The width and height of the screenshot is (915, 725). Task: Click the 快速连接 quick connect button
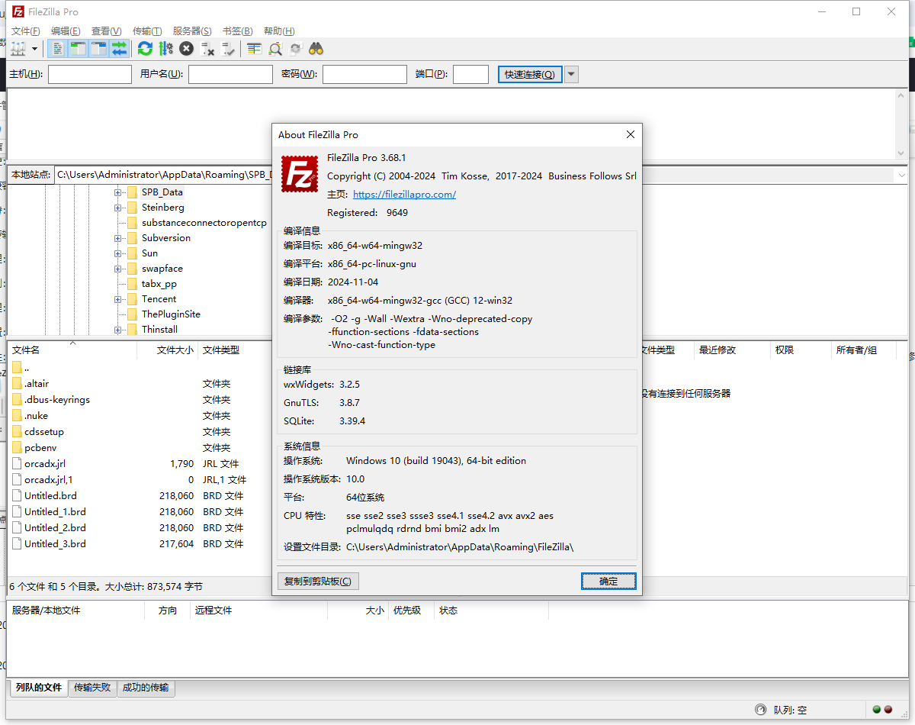click(x=530, y=74)
